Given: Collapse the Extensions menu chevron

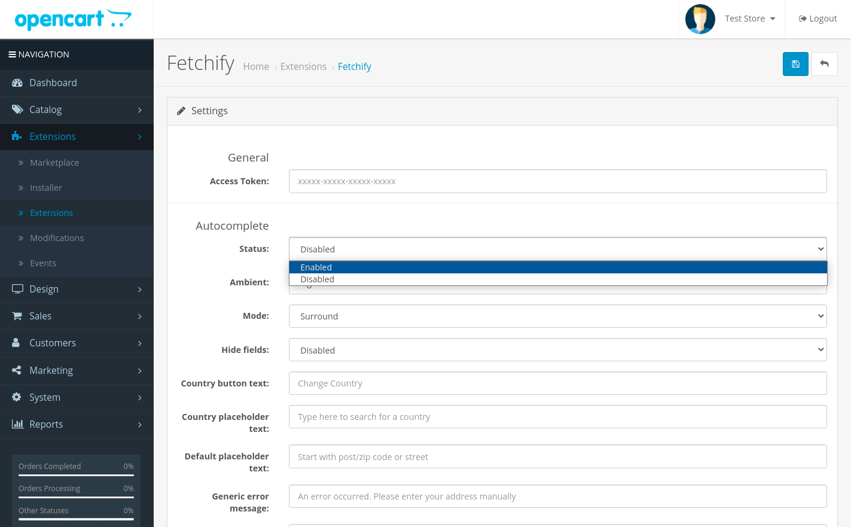Looking at the screenshot, I should point(140,137).
